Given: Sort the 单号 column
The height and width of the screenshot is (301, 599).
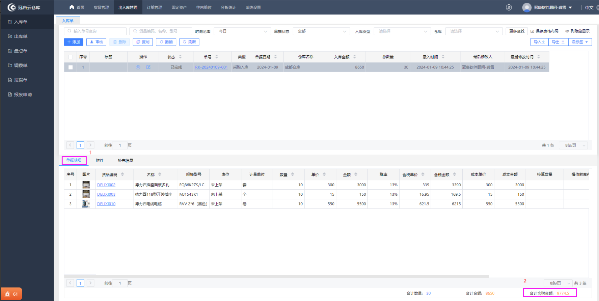Looking at the screenshot, I should [217, 57].
